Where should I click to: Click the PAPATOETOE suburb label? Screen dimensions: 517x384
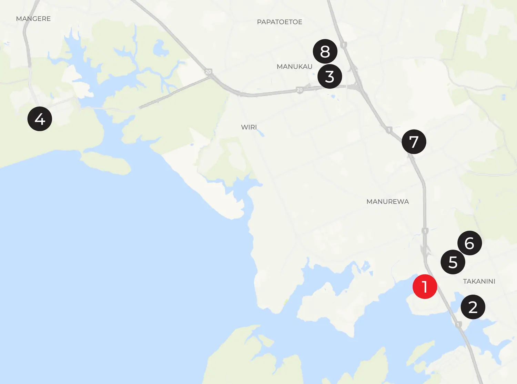(x=280, y=22)
